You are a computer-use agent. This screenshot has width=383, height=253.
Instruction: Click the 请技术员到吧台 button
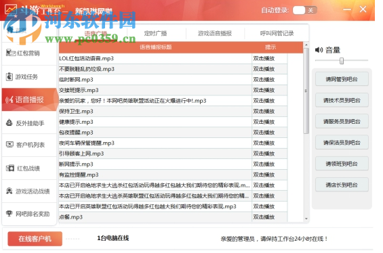[x=342, y=100]
